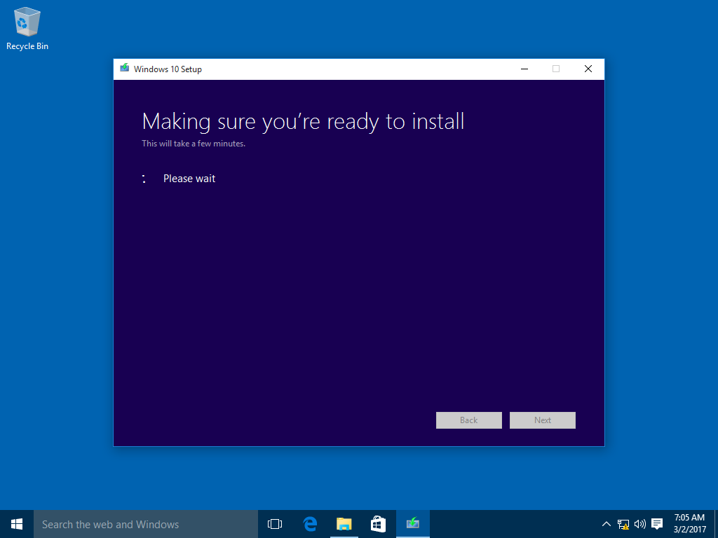Viewport: 718px width, 538px height.
Task: Close the Windows 10 Setup window
Action: 588,69
